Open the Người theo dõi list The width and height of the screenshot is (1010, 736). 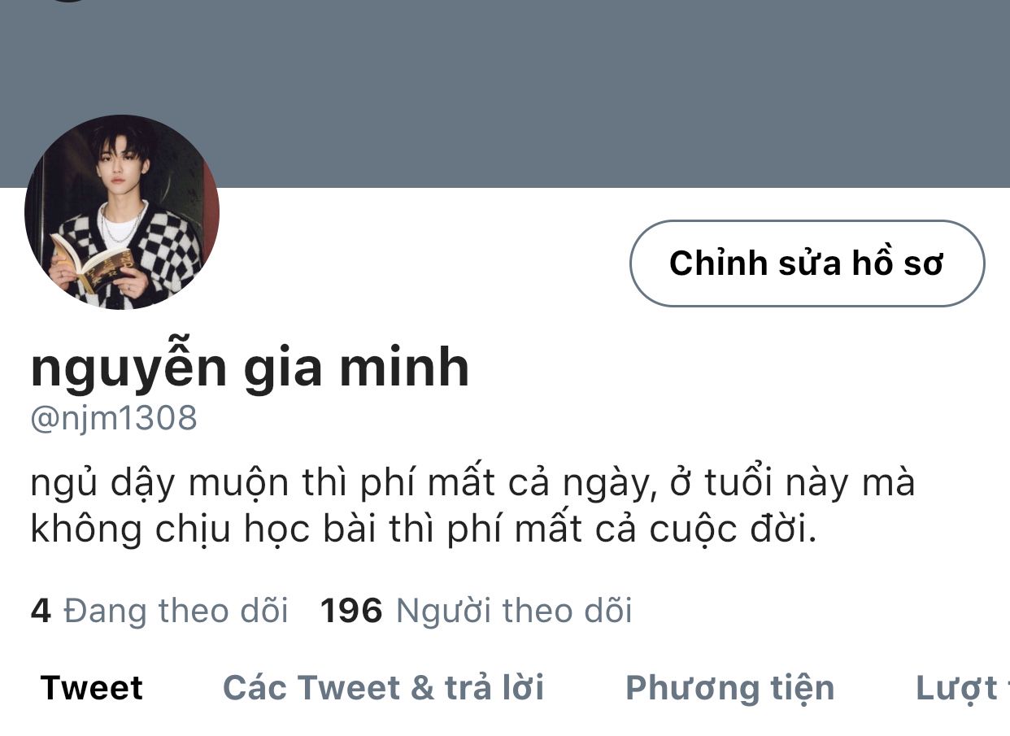coord(514,610)
